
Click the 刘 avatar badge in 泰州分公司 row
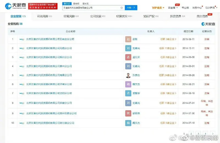point(128,66)
